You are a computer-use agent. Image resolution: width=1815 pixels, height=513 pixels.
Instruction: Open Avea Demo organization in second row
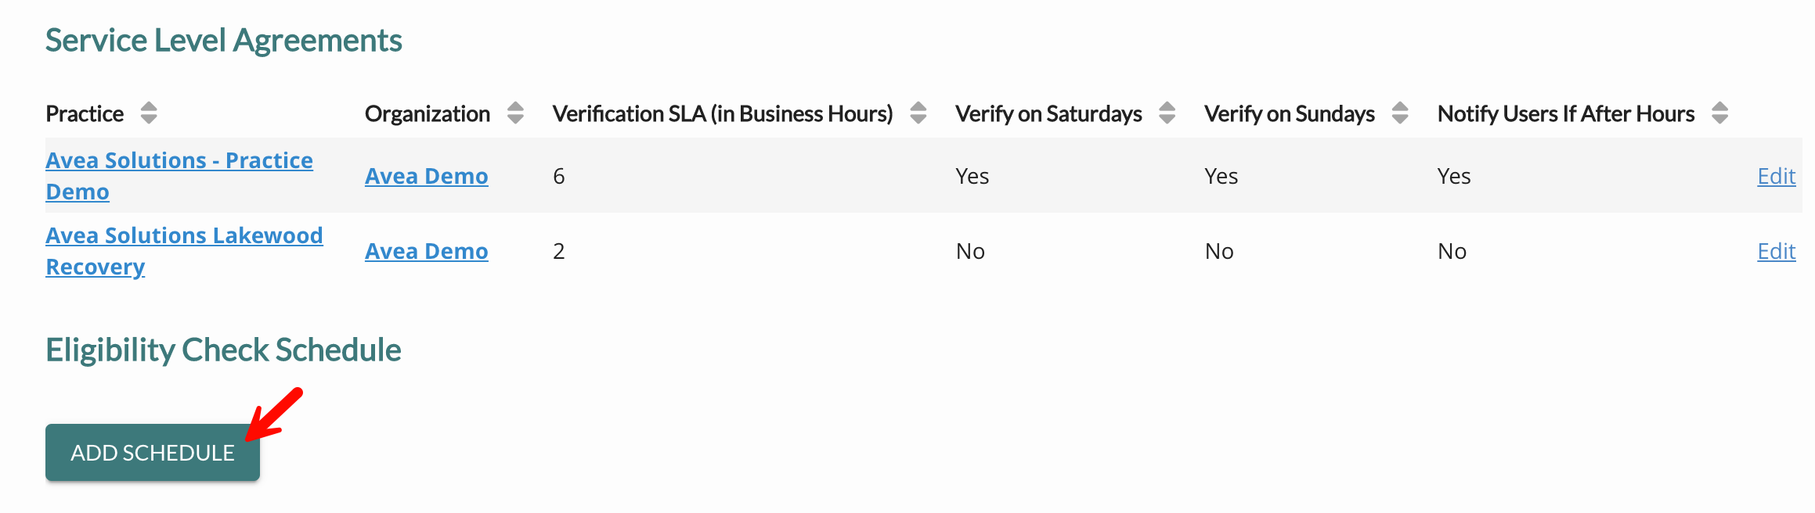click(426, 251)
